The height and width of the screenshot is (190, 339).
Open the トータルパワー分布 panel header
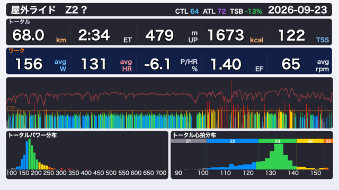[32, 135]
